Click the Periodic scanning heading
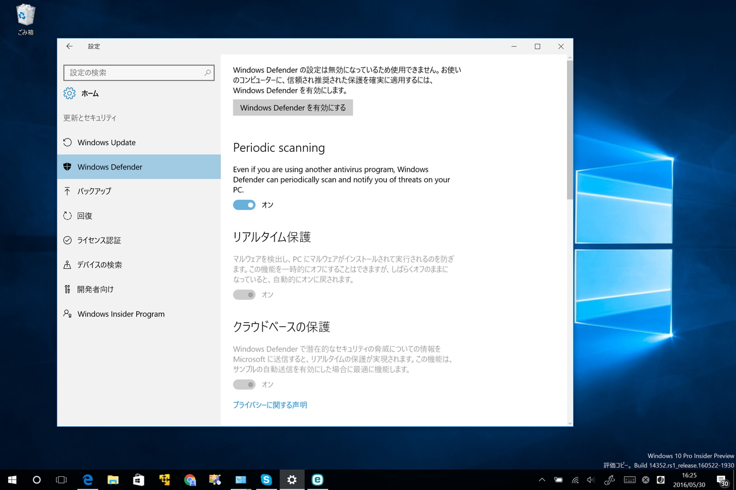 coord(279,148)
